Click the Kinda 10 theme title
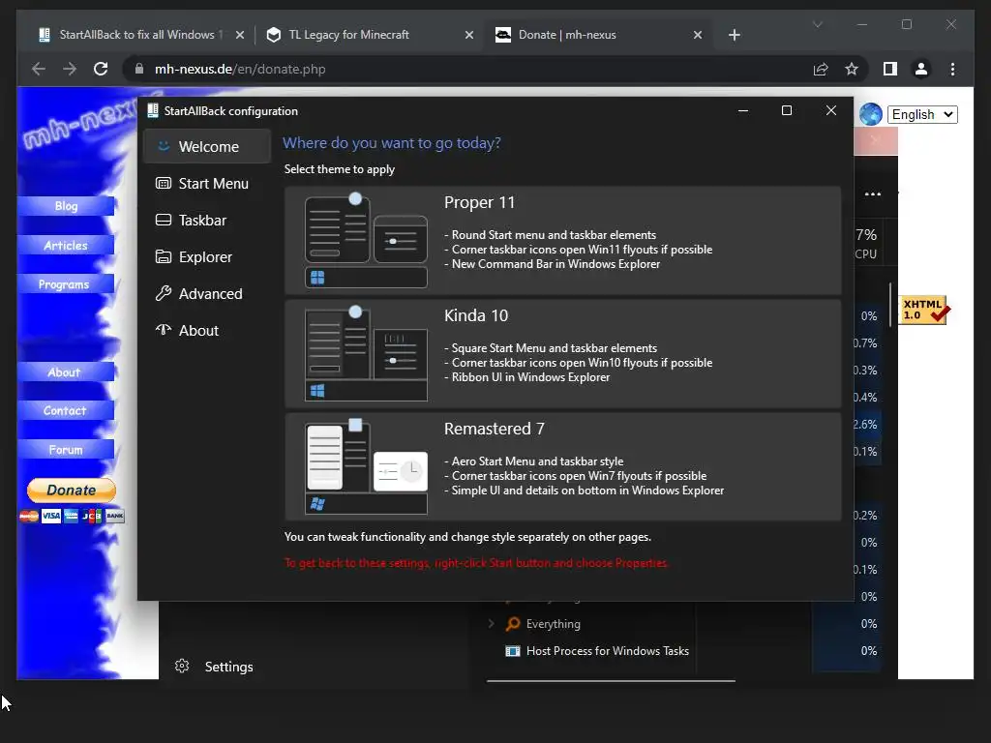This screenshot has width=991, height=743. (x=476, y=315)
